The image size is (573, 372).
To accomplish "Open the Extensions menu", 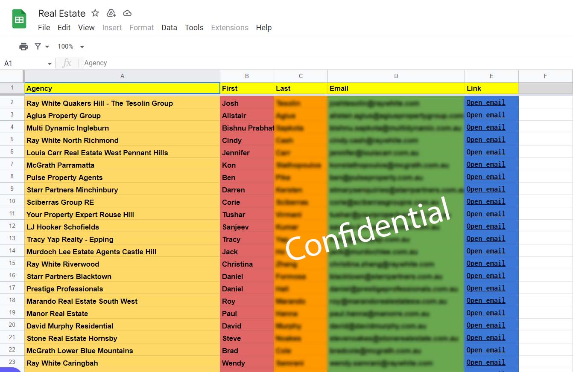I will pyautogui.click(x=230, y=28).
